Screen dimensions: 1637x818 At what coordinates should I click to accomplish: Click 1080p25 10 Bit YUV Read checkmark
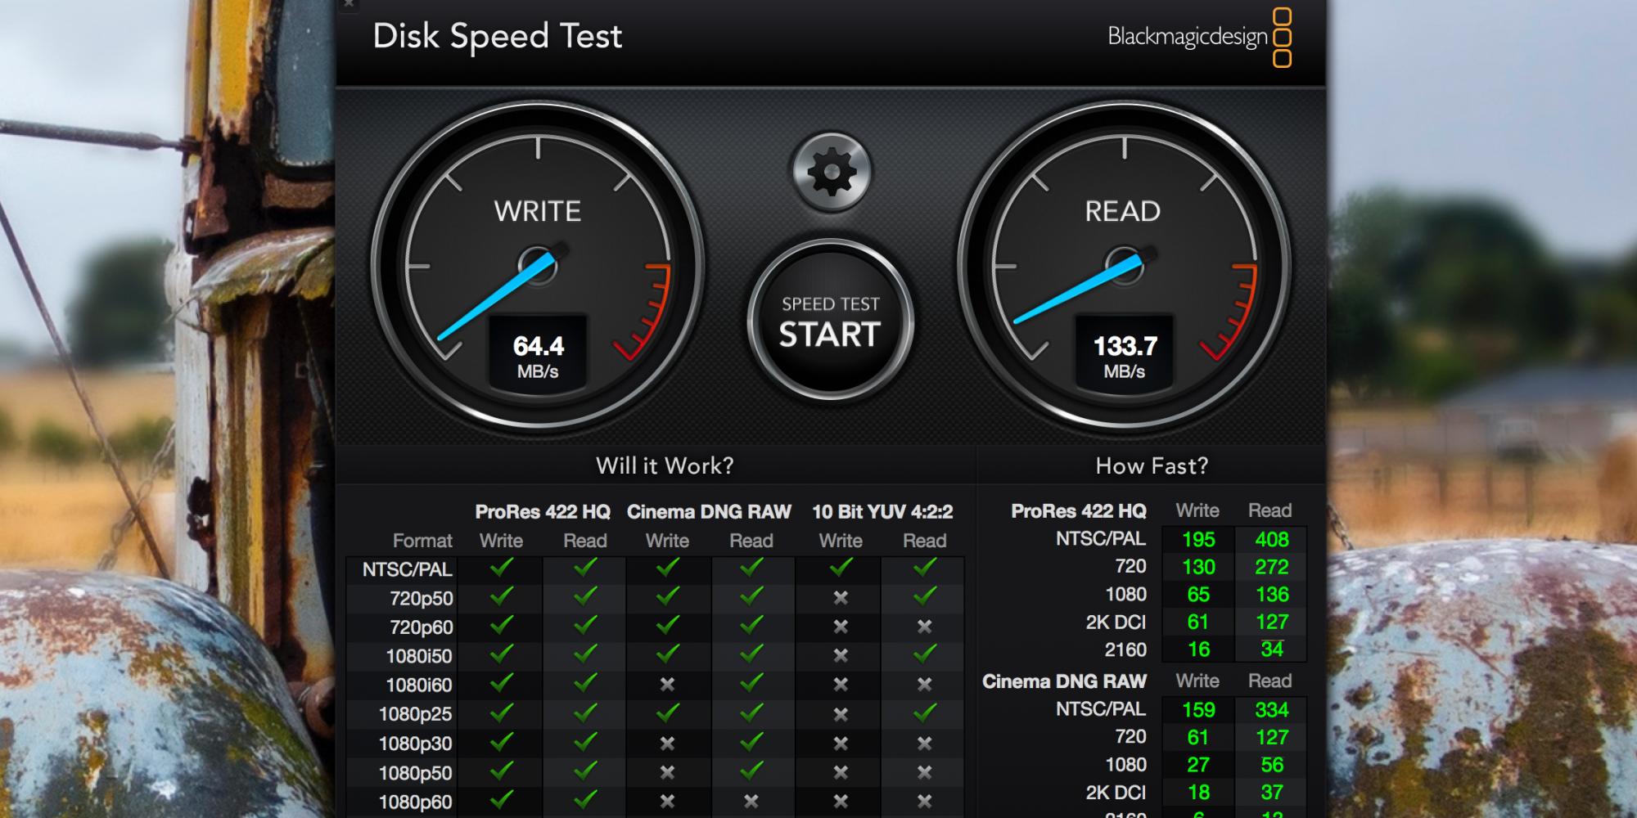(x=925, y=712)
